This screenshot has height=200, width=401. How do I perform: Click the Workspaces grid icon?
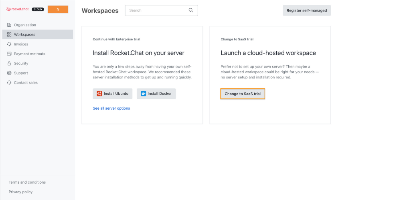pyautogui.click(x=9, y=34)
